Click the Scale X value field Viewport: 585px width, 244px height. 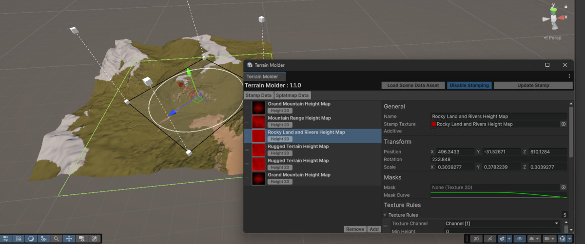coord(456,167)
